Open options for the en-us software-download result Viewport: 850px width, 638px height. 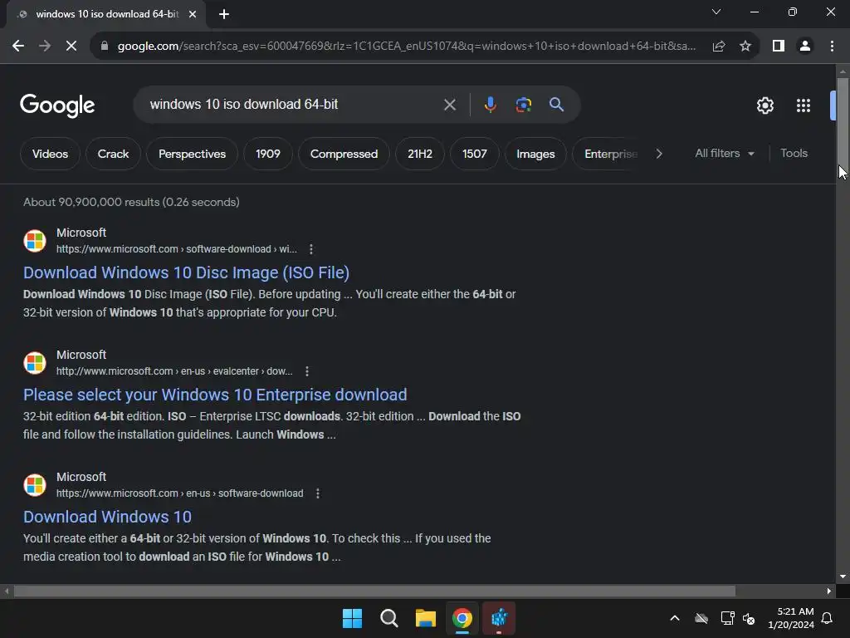coord(318,493)
